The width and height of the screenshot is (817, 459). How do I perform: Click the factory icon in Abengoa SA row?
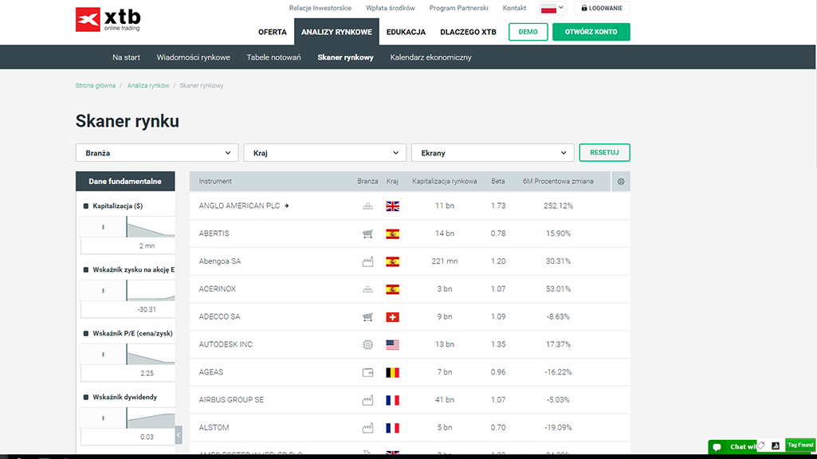[367, 261]
